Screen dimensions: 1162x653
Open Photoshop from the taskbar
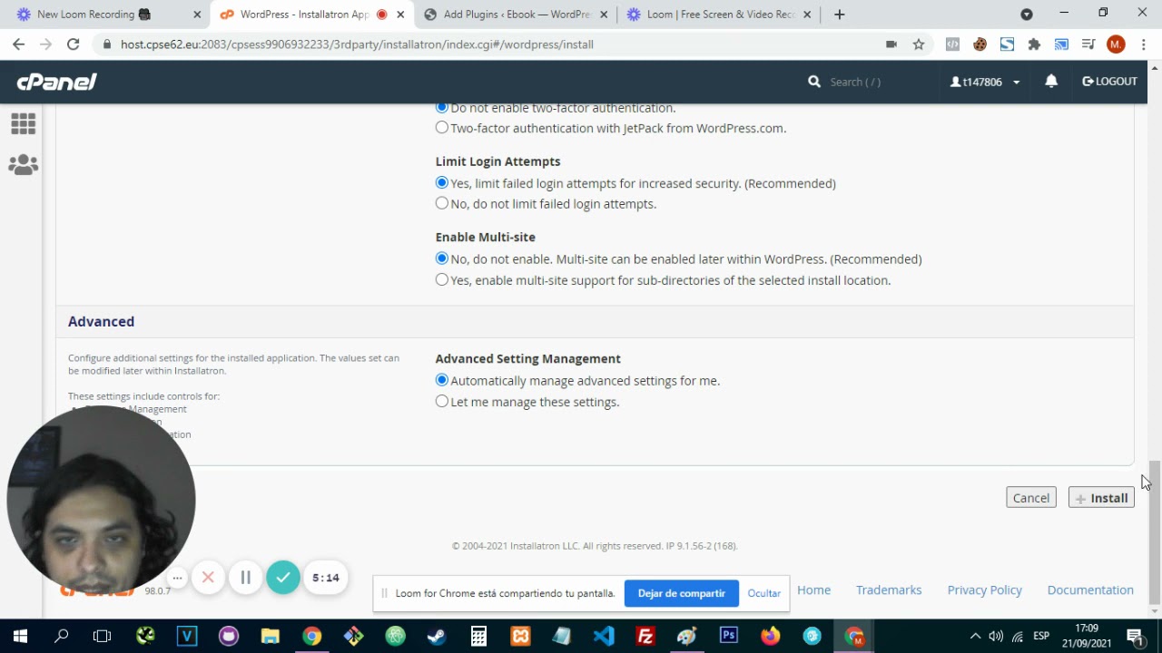click(x=729, y=637)
